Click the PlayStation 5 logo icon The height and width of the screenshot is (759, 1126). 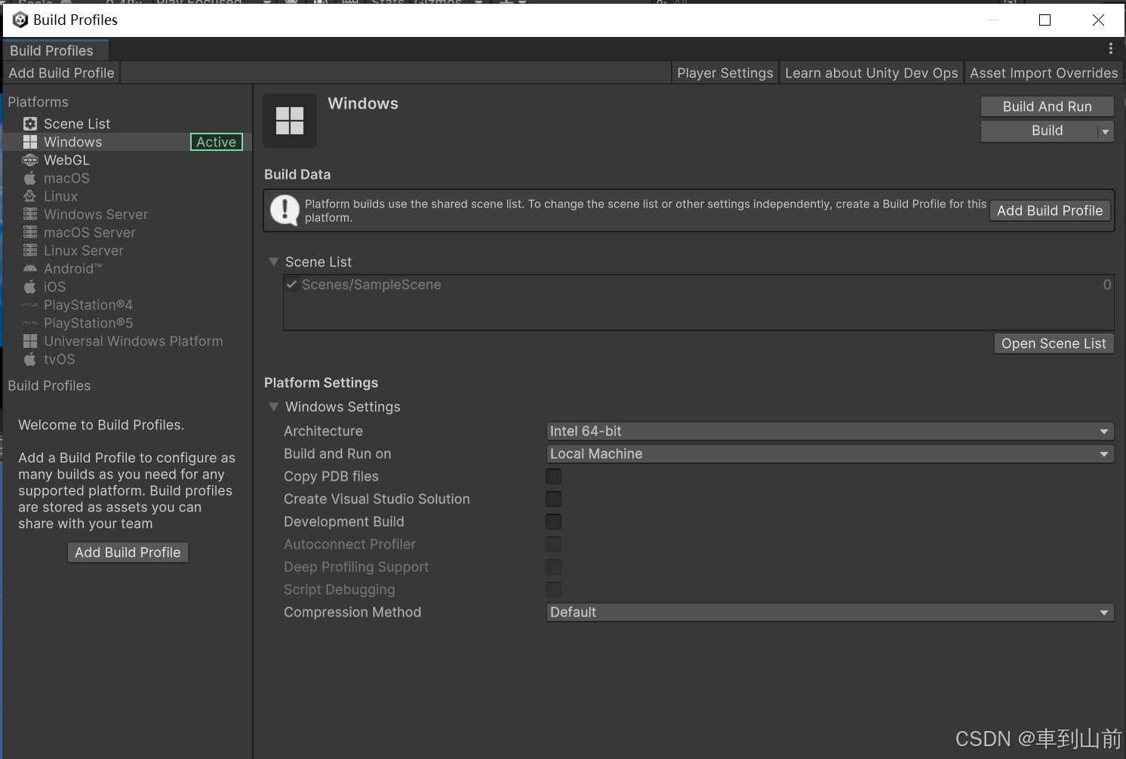pyautogui.click(x=30, y=323)
